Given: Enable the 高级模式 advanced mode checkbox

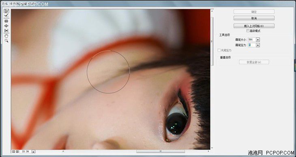Looking at the screenshot, I should click(x=248, y=31).
